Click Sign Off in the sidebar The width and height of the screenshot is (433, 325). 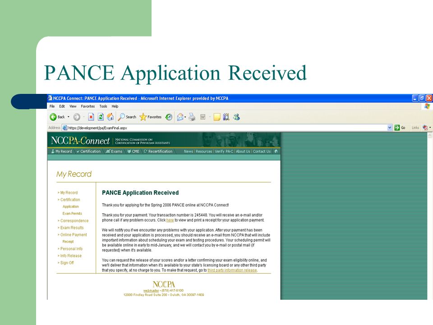pyautogui.click(x=67, y=263)
